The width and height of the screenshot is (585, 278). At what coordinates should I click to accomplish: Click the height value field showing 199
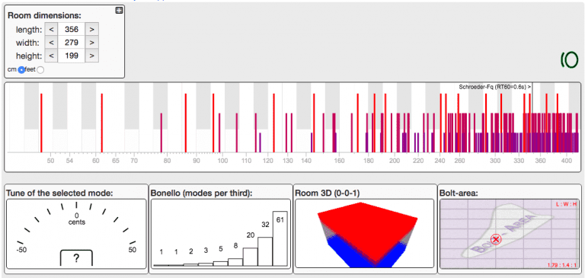pyautogui.click(x=72, y=56)
